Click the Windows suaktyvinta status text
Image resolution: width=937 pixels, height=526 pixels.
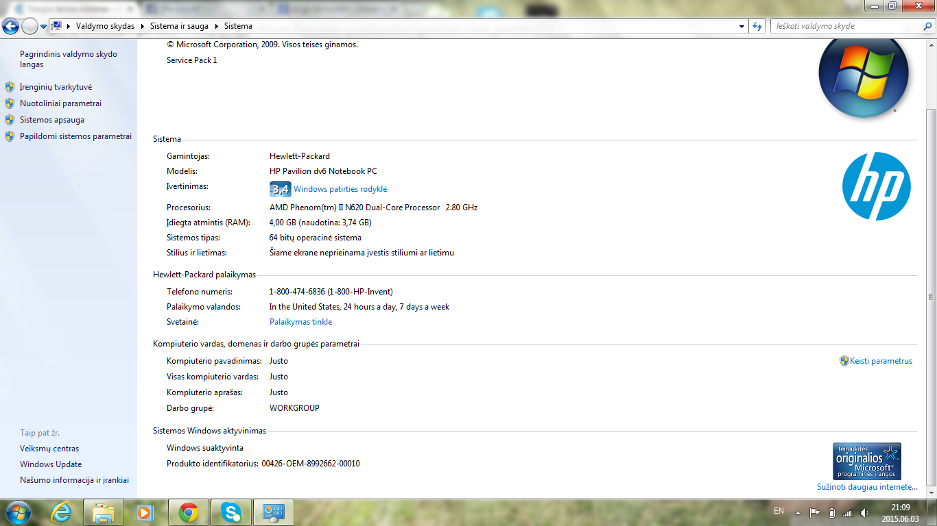point(205,448)
